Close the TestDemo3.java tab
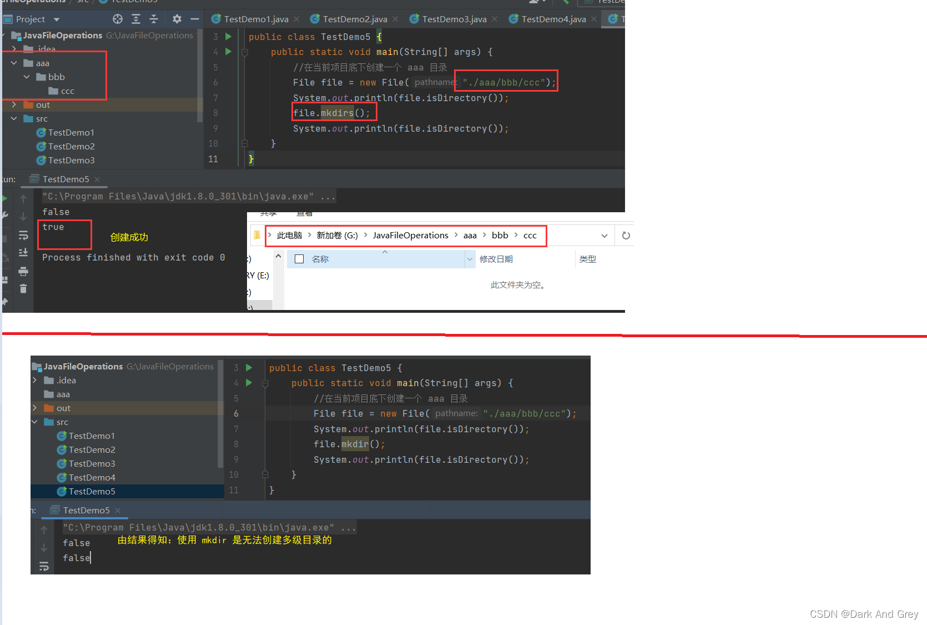Screen dimensions: 927x625 coord(495,19)
